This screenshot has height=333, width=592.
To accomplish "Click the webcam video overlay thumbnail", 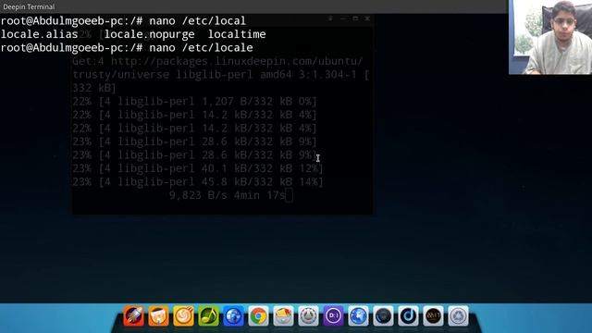I will tap(550, 37).
